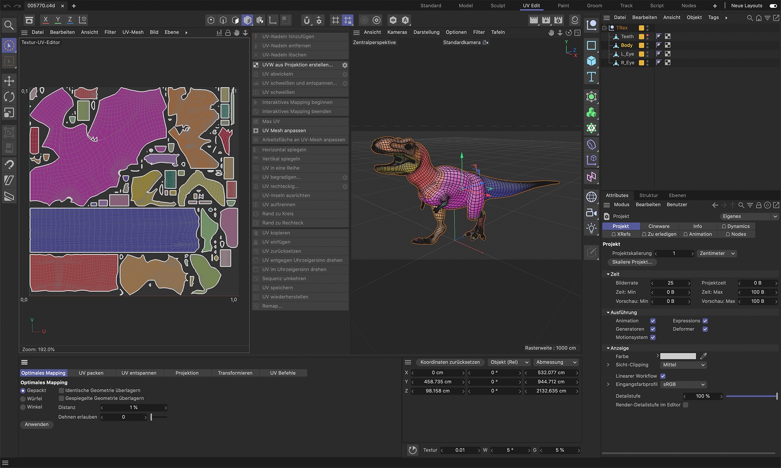Open the Zentimeter unit dropdown
This screenshot has height=468, width=781.
(x=717, y=253)
